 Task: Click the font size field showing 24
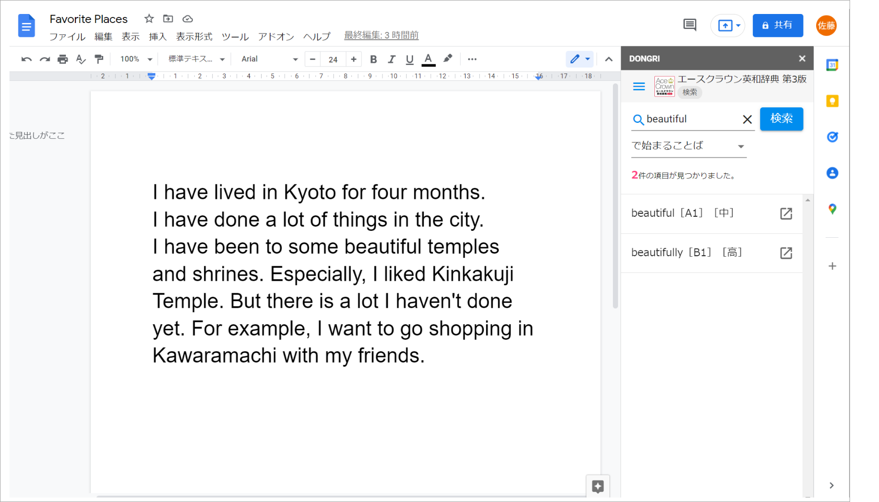coord(333,59)
